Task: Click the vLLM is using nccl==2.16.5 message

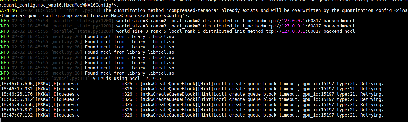Action: (x=127, y=78)
